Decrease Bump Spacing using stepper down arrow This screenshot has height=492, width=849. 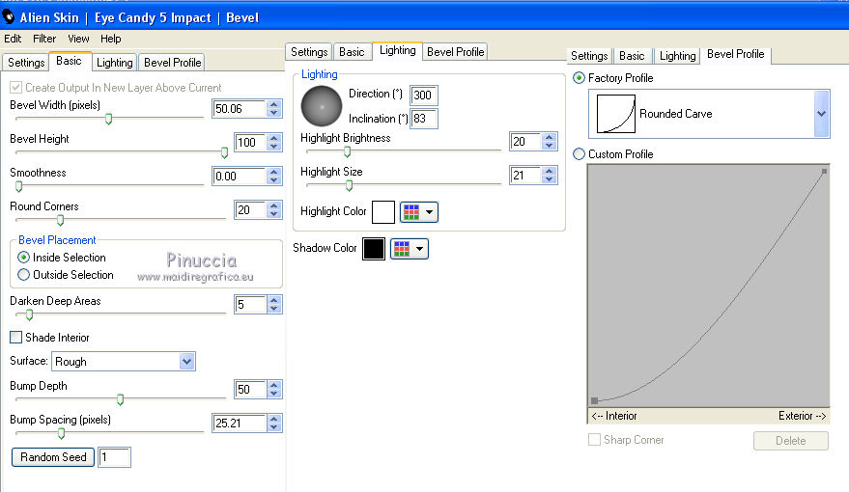pyautogui.click(x=274, y=427)
